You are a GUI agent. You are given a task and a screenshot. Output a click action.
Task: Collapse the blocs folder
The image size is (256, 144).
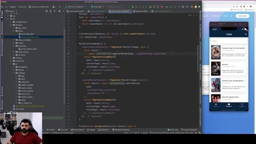pos(14,31)
